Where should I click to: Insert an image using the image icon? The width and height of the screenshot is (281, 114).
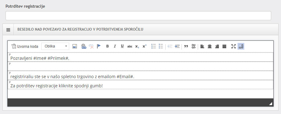75,46
